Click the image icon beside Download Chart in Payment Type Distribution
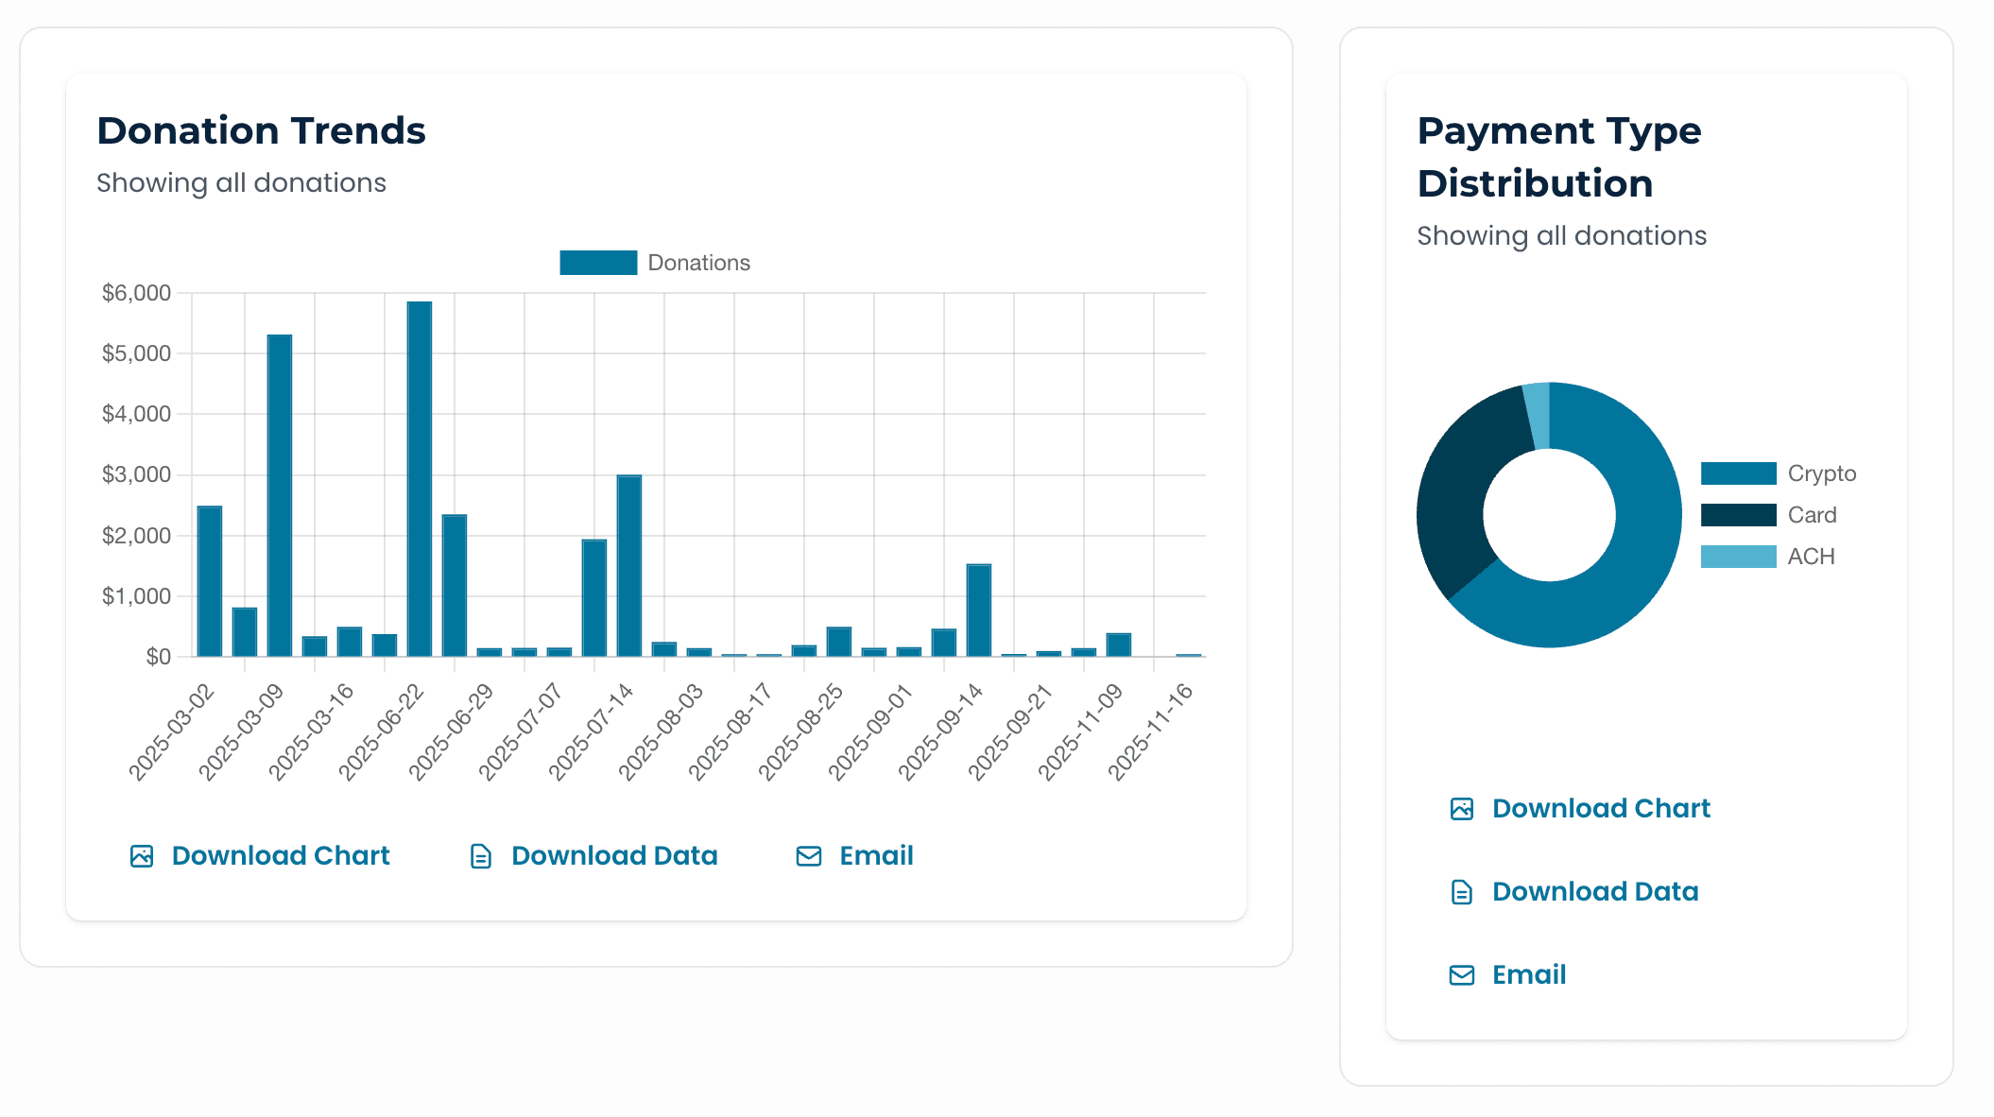Screen dimensions: 1994x1117 click(1462, 808)
